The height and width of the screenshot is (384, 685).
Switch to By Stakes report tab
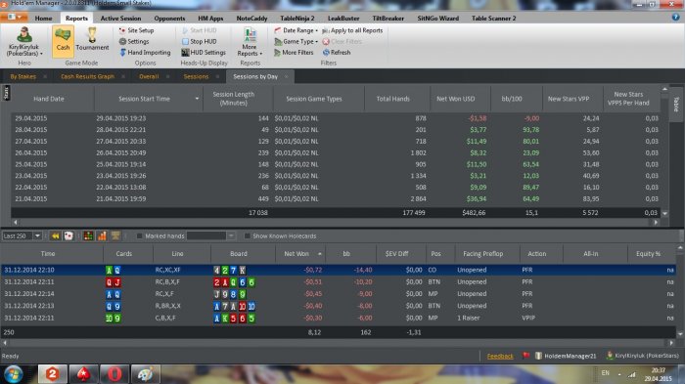tap(23, 76)
